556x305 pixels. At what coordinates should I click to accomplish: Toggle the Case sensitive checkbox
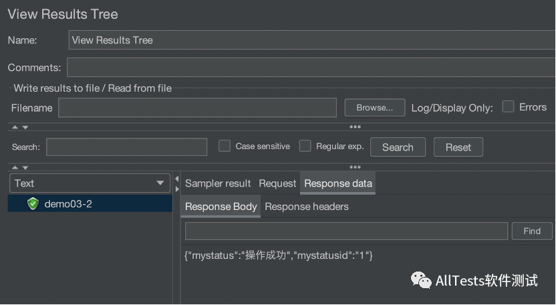click(x=225, y=146)
